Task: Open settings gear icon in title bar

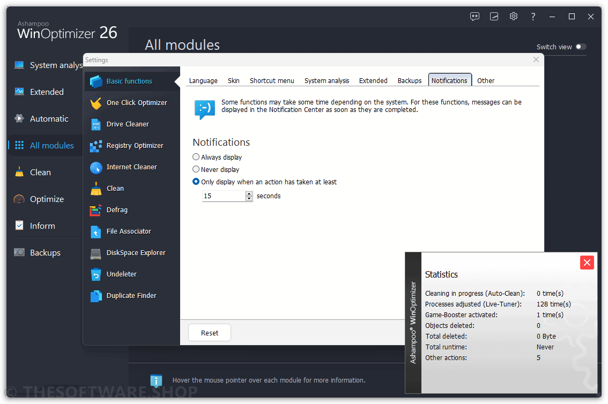Action: click(514, 16)
